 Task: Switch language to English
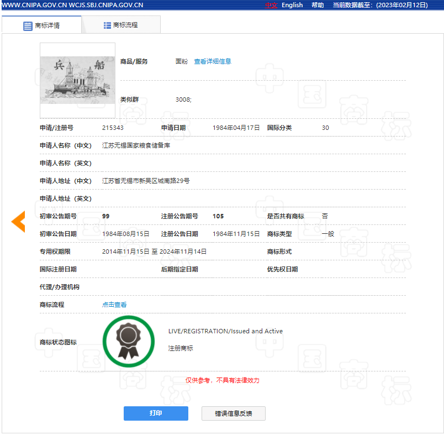292,4
